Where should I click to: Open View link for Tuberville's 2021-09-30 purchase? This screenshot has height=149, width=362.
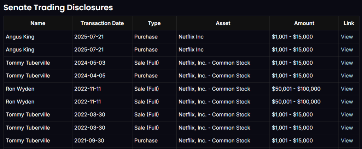[346, 141]
